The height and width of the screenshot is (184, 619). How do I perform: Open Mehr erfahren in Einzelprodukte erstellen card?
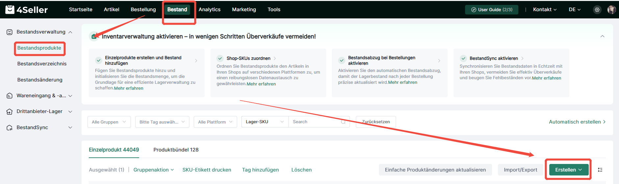click(x=129, y=88)
